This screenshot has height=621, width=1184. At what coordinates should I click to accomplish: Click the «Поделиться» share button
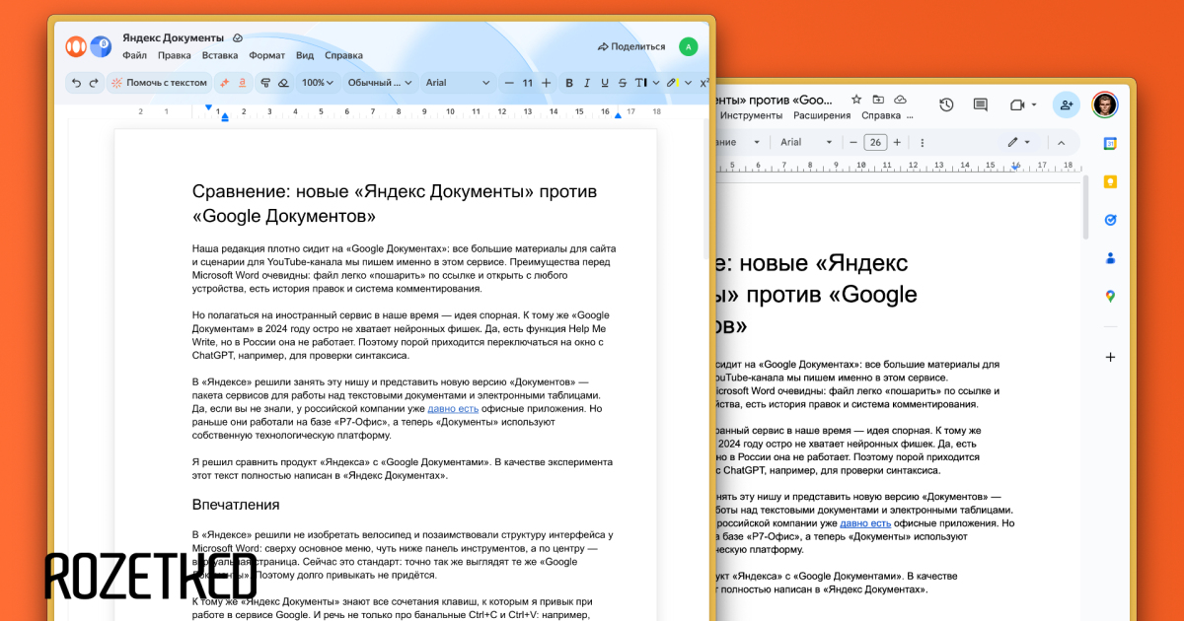point(631,46)
